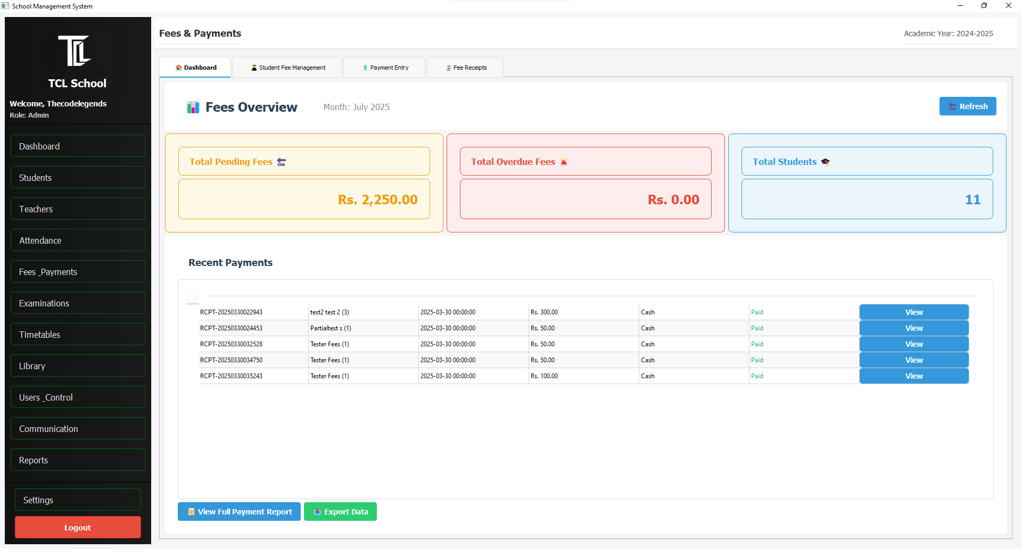The height and width of the screenshot is (549, 1022).
Task: Select the Partialtest s payment row
Action: 331,328
